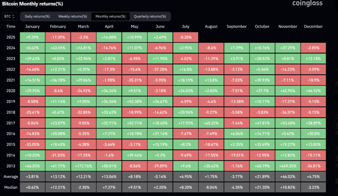Image resolution: width=338 pixels, height=196 pixels.
Task: Click the July column header
Action: (x=186, y=26)
